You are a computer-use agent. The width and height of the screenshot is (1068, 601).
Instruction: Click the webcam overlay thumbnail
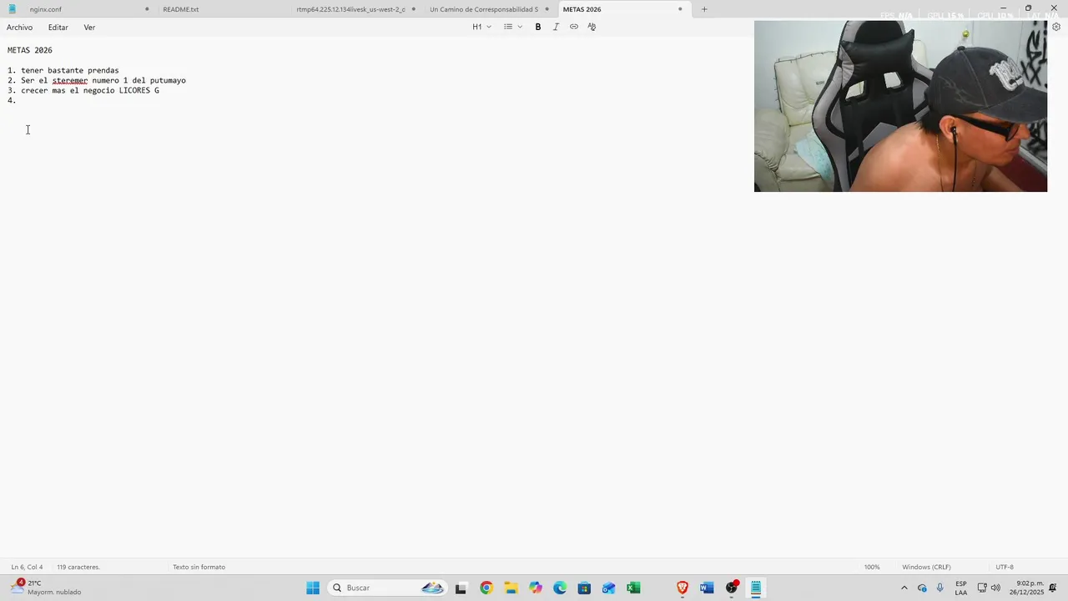(900, 106)
